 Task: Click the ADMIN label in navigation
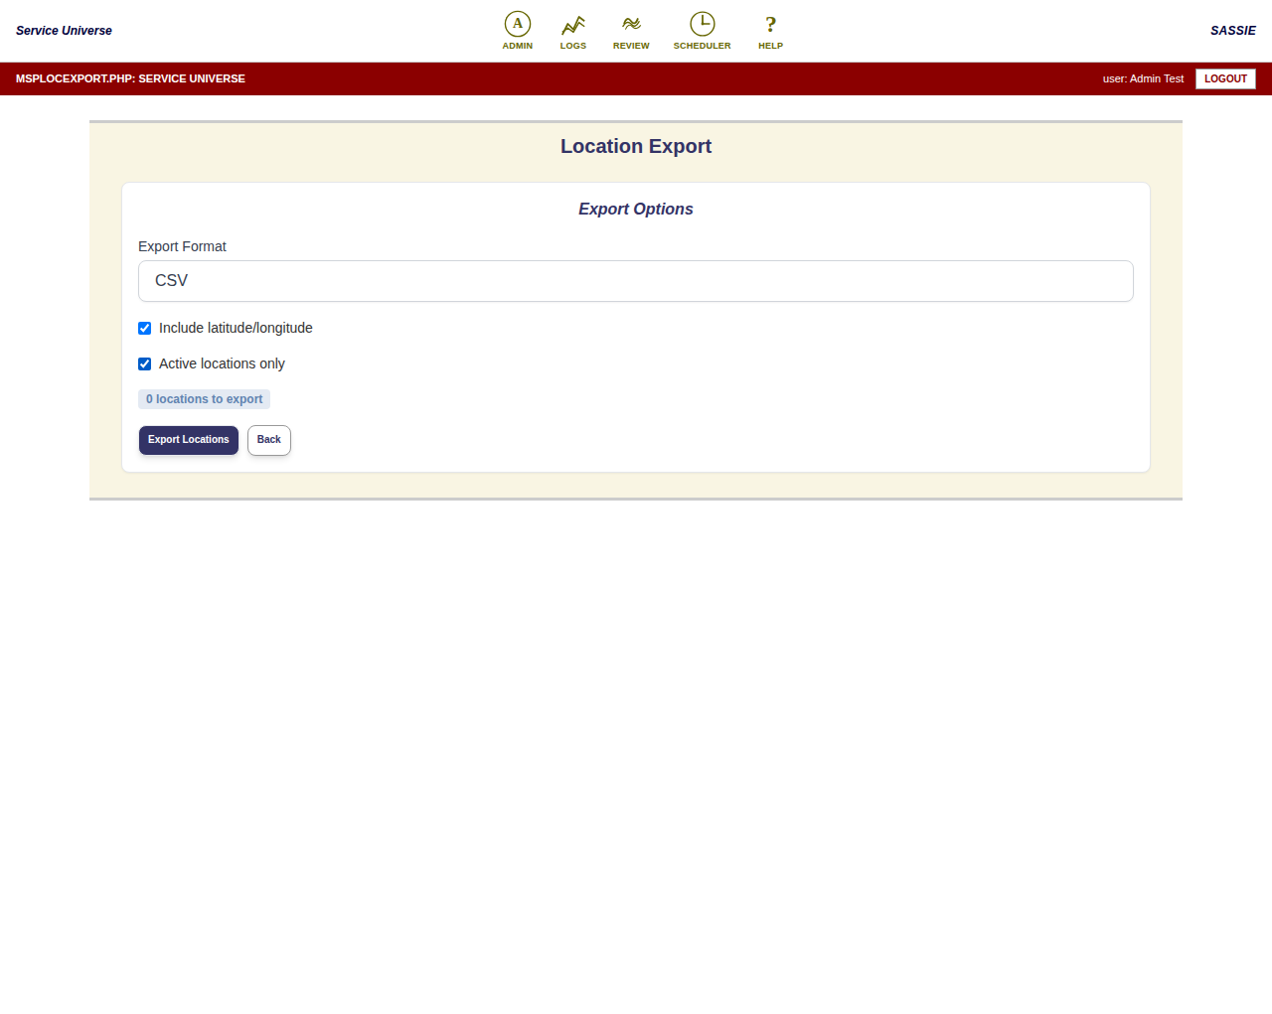point(518,46)
